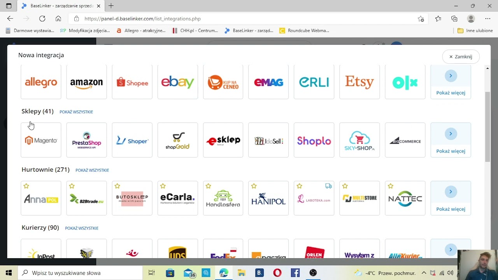Toggle the favorite star on Multistore
The image size is (498, 280).
pos(345,186)
